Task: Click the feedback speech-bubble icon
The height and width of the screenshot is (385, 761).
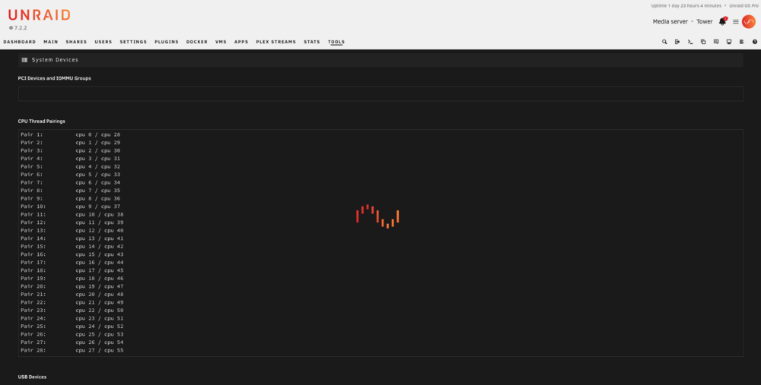Action: coord(716,42)
